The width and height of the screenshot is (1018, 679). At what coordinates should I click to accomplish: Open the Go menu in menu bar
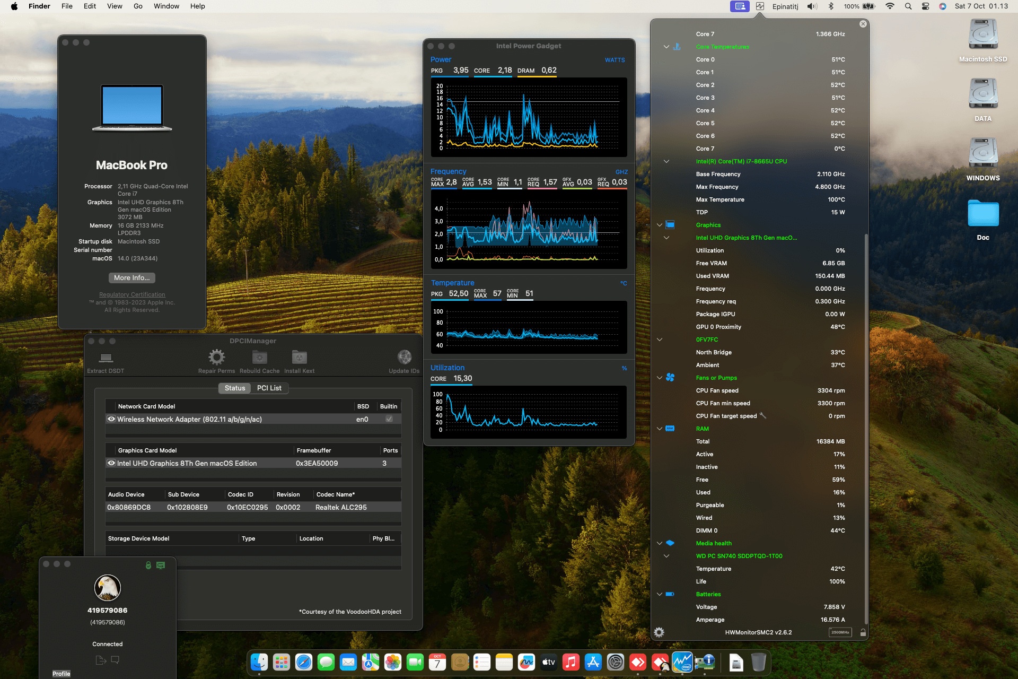[138, 6]
